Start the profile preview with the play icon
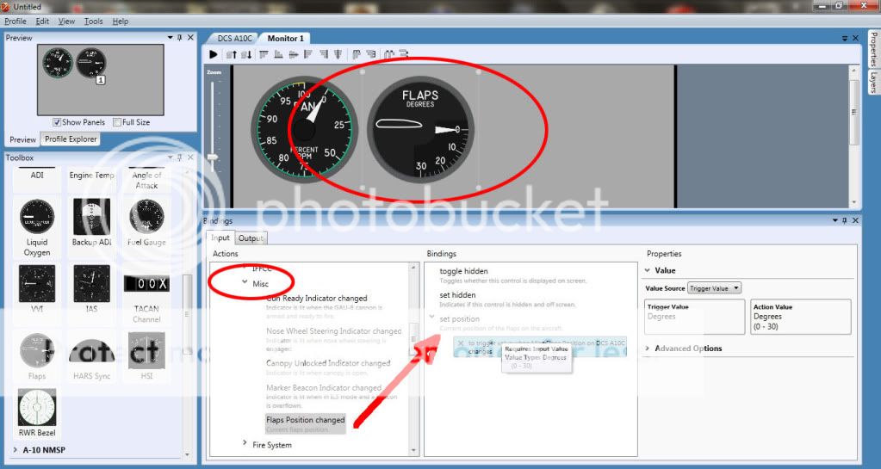 click(213, 54)
